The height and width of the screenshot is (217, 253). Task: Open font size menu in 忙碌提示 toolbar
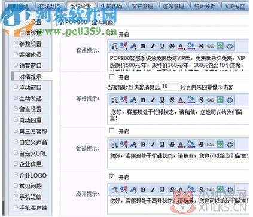tap(133, 145)
